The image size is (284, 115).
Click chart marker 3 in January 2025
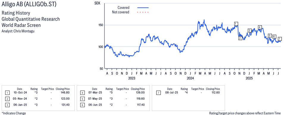coord(249,30)
